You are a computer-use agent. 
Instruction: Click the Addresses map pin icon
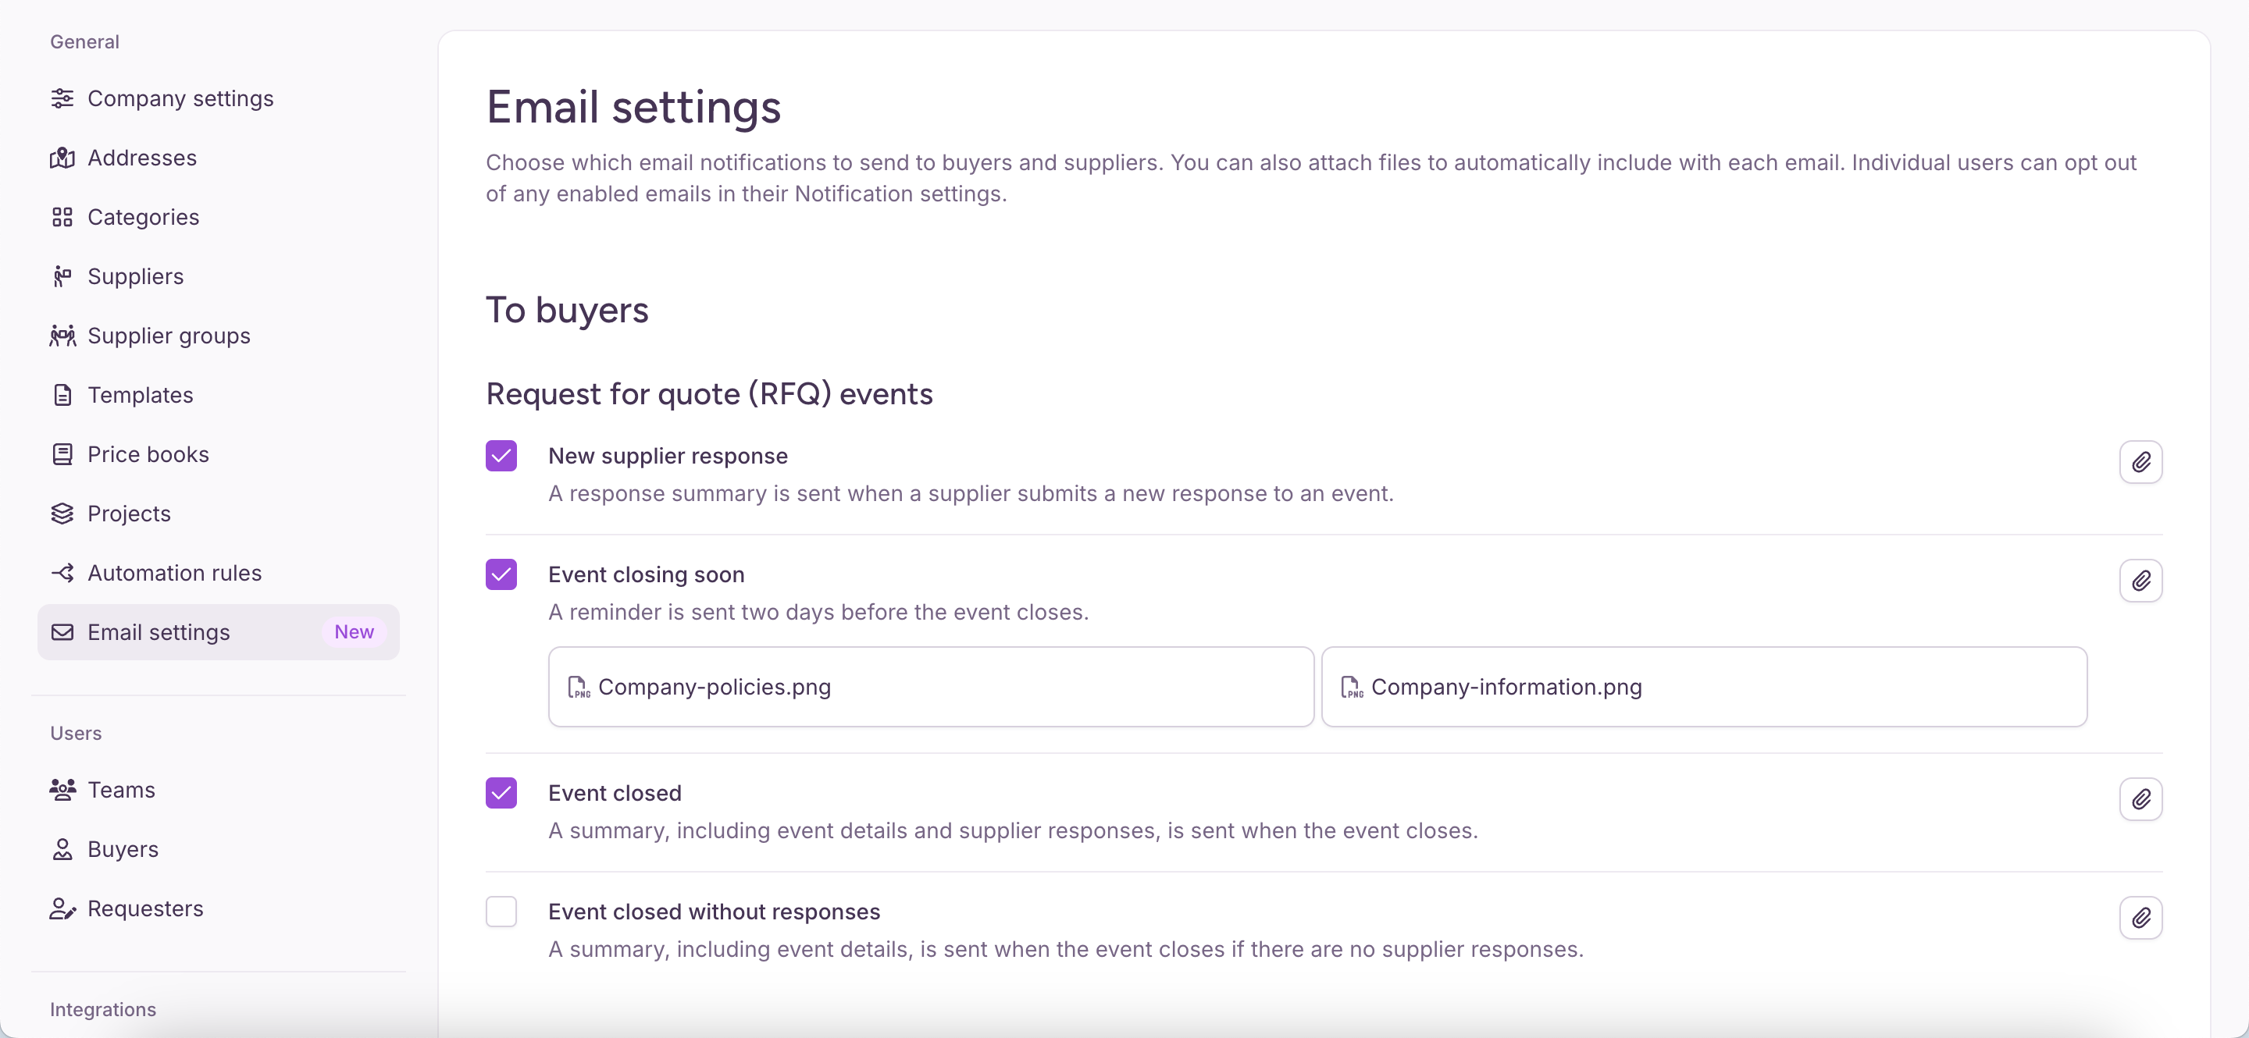(x=62, y=158)
